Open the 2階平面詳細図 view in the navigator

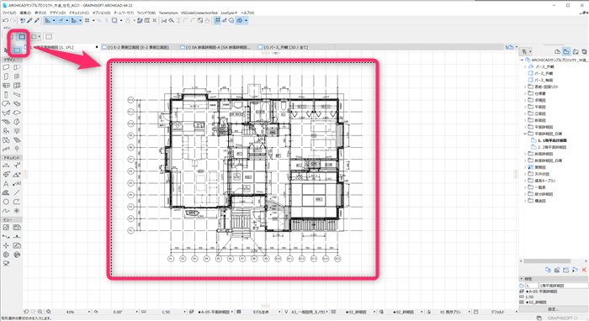pos(552,147)
